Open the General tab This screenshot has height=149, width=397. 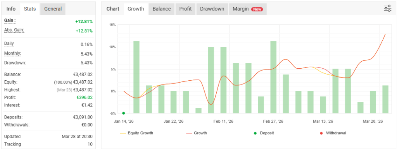point(53,9)
